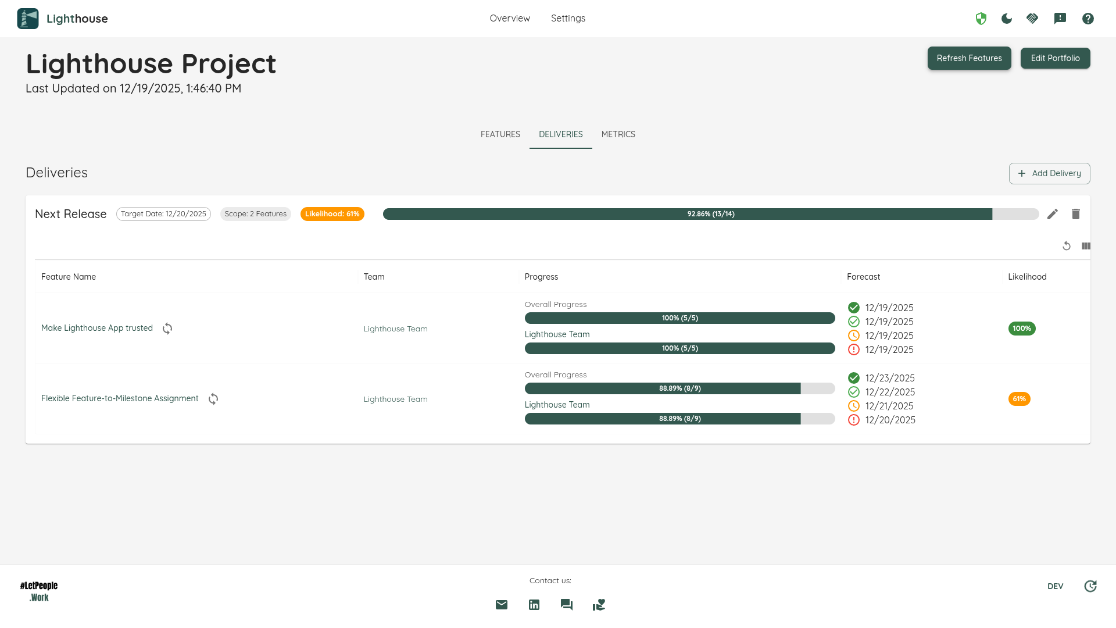Send email via envelope icon
Viewport: 1116px width, 628px height.
[x=502, y=605]
